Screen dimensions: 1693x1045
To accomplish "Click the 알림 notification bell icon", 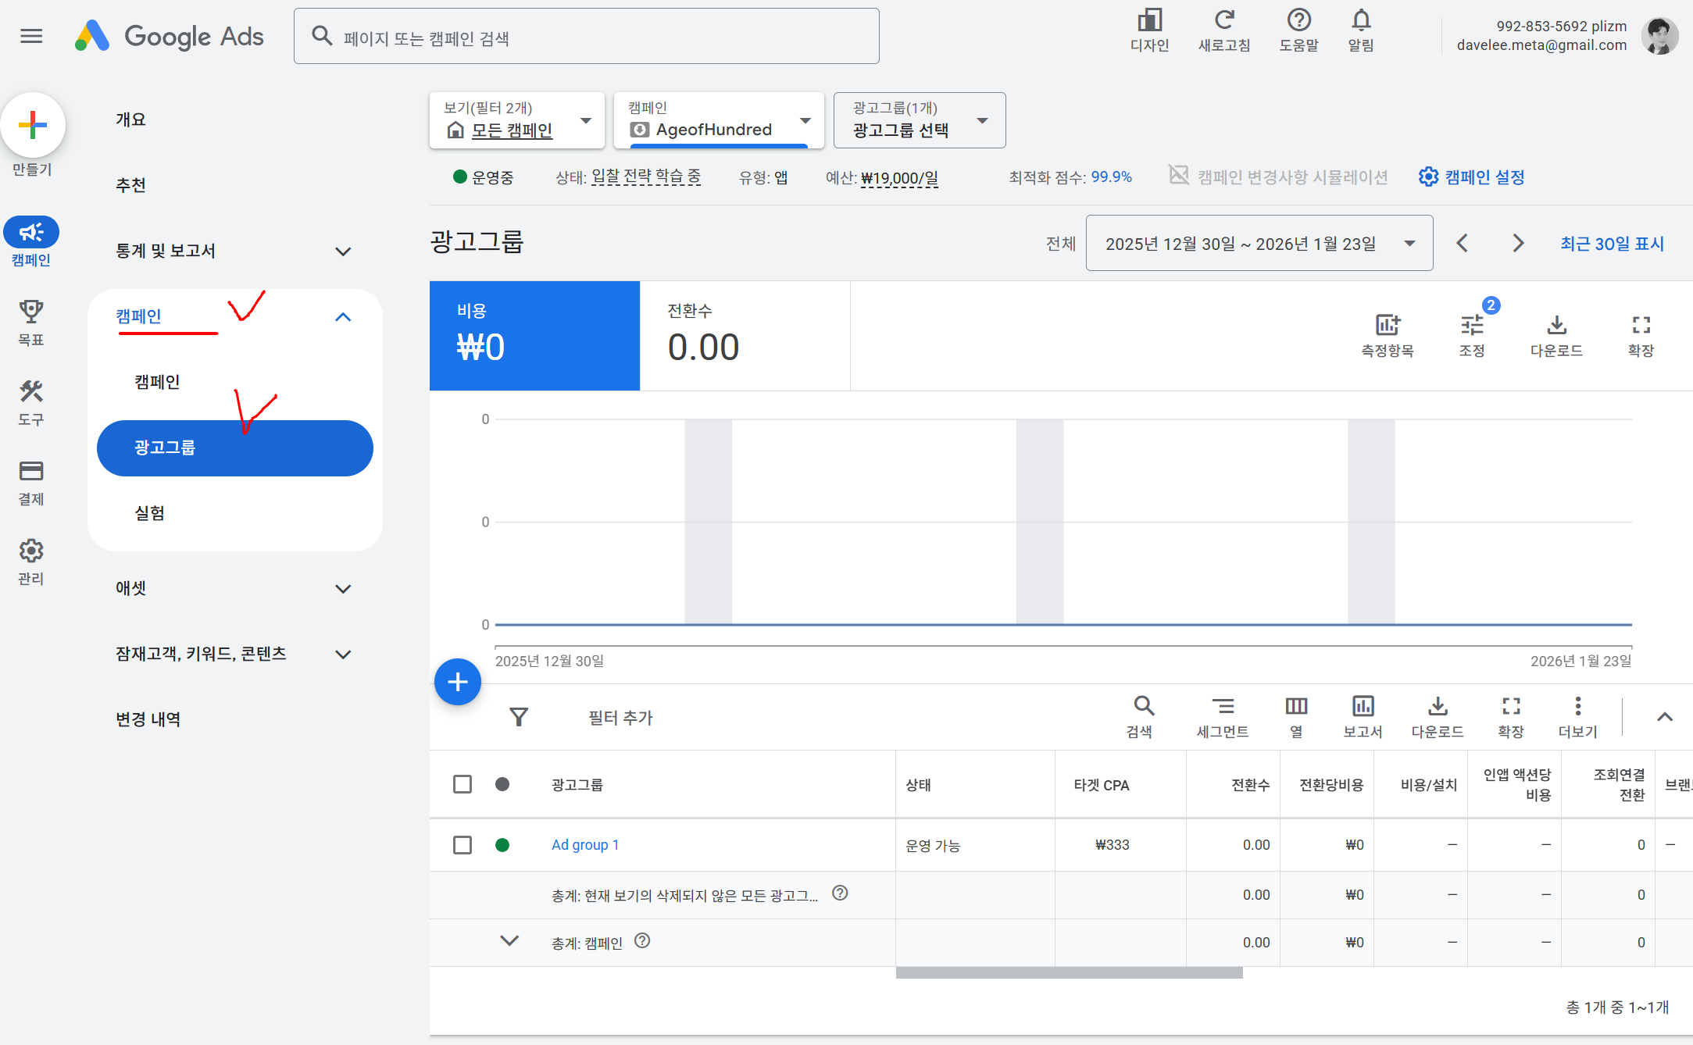I will coord(1361,20).
